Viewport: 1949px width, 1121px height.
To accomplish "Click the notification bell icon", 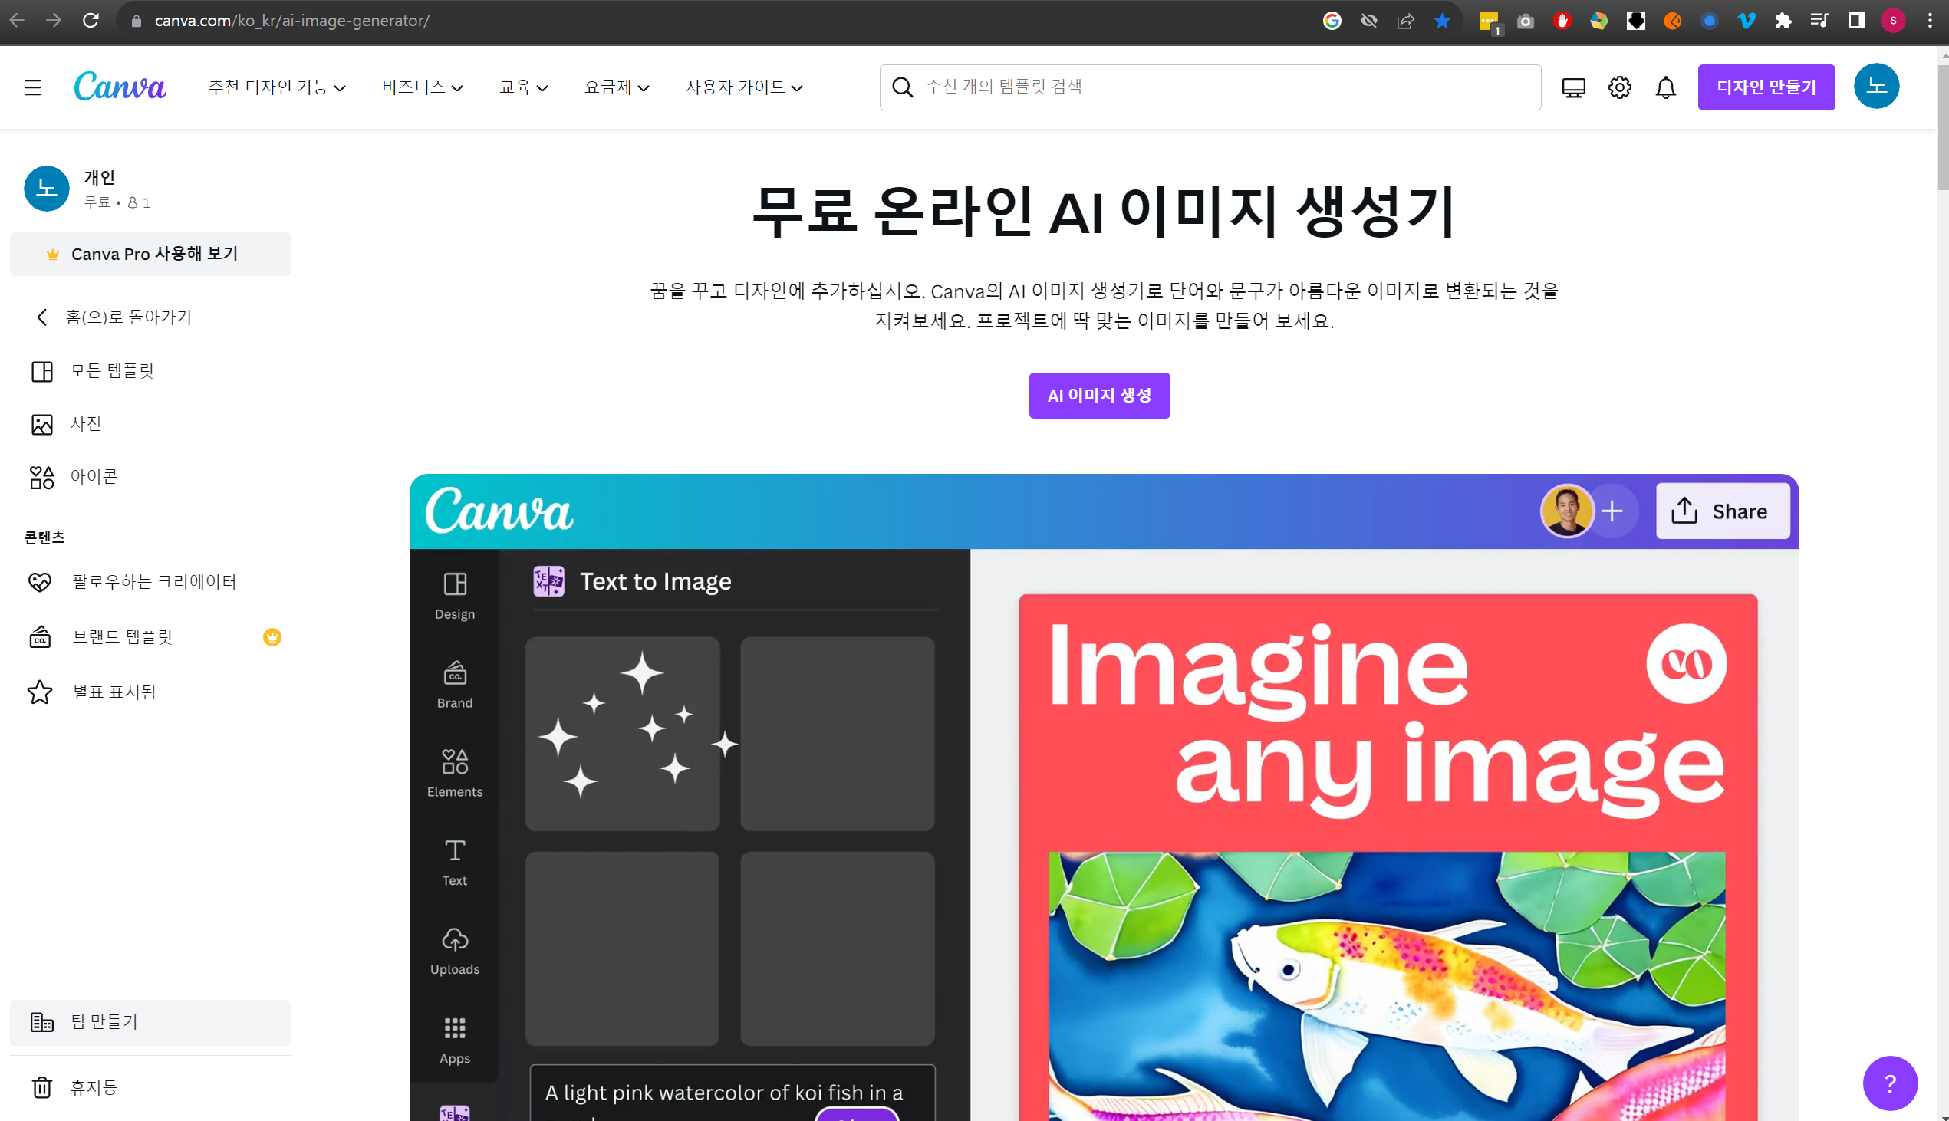I will 1665,87.
